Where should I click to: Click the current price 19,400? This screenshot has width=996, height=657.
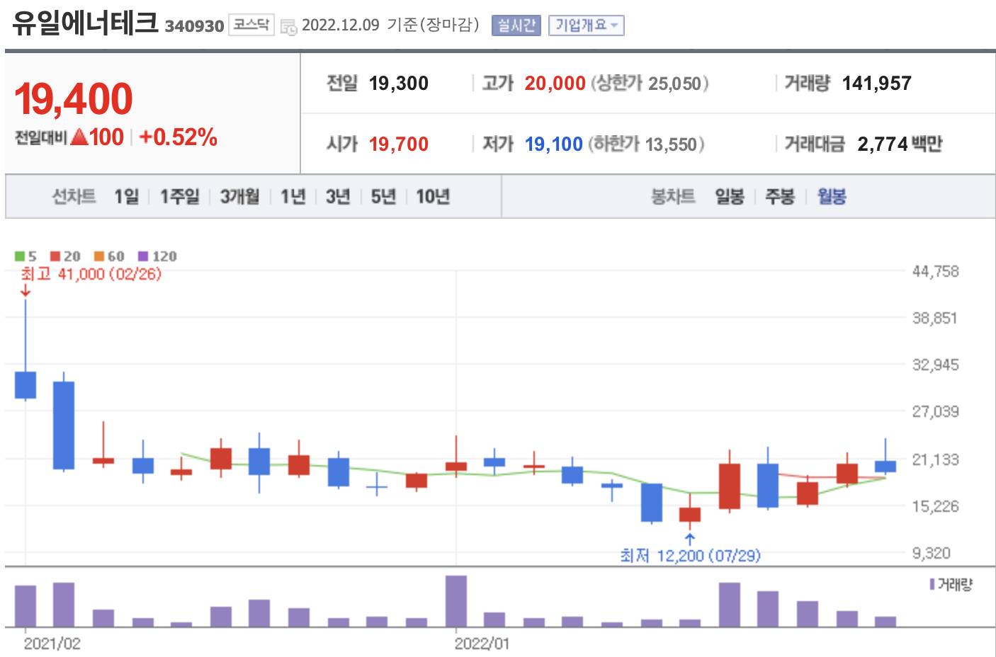(x=74, y=98)
